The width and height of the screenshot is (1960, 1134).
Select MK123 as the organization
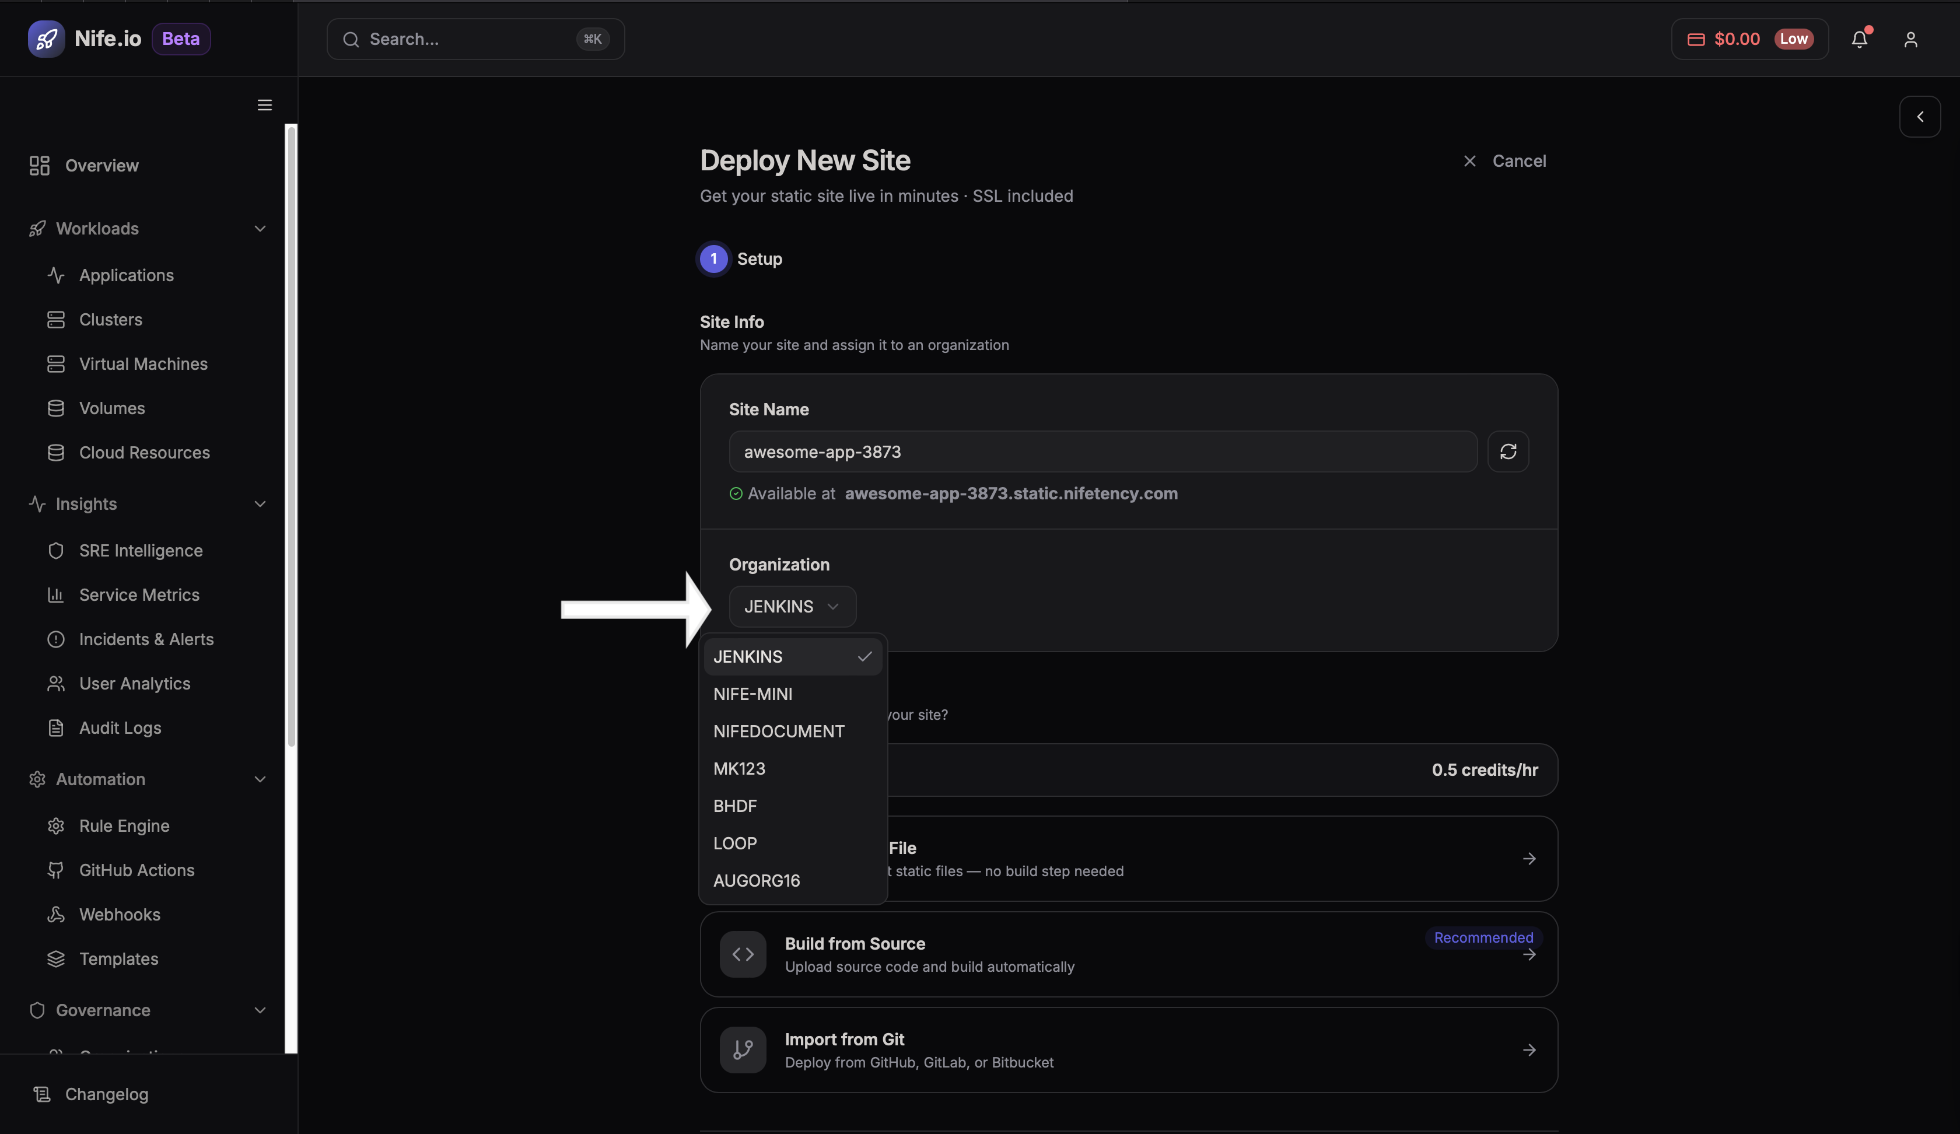pos(739,768)
